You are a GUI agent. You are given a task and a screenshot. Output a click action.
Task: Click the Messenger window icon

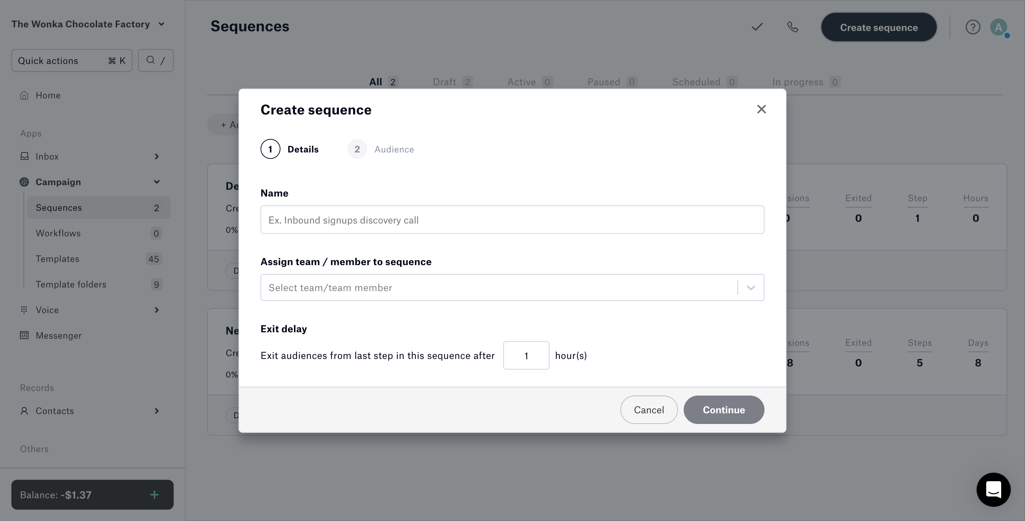tap(24, 335)
